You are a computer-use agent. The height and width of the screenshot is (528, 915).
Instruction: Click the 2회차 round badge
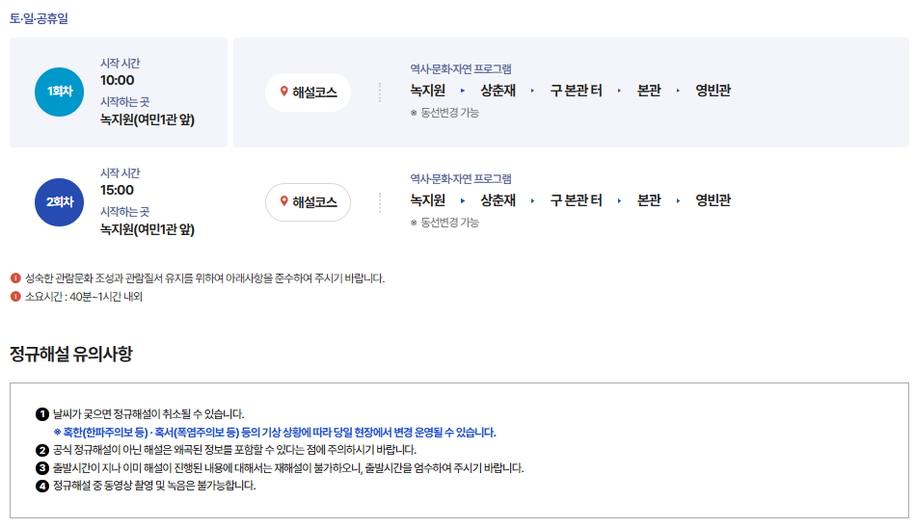[x=59, y=202]
